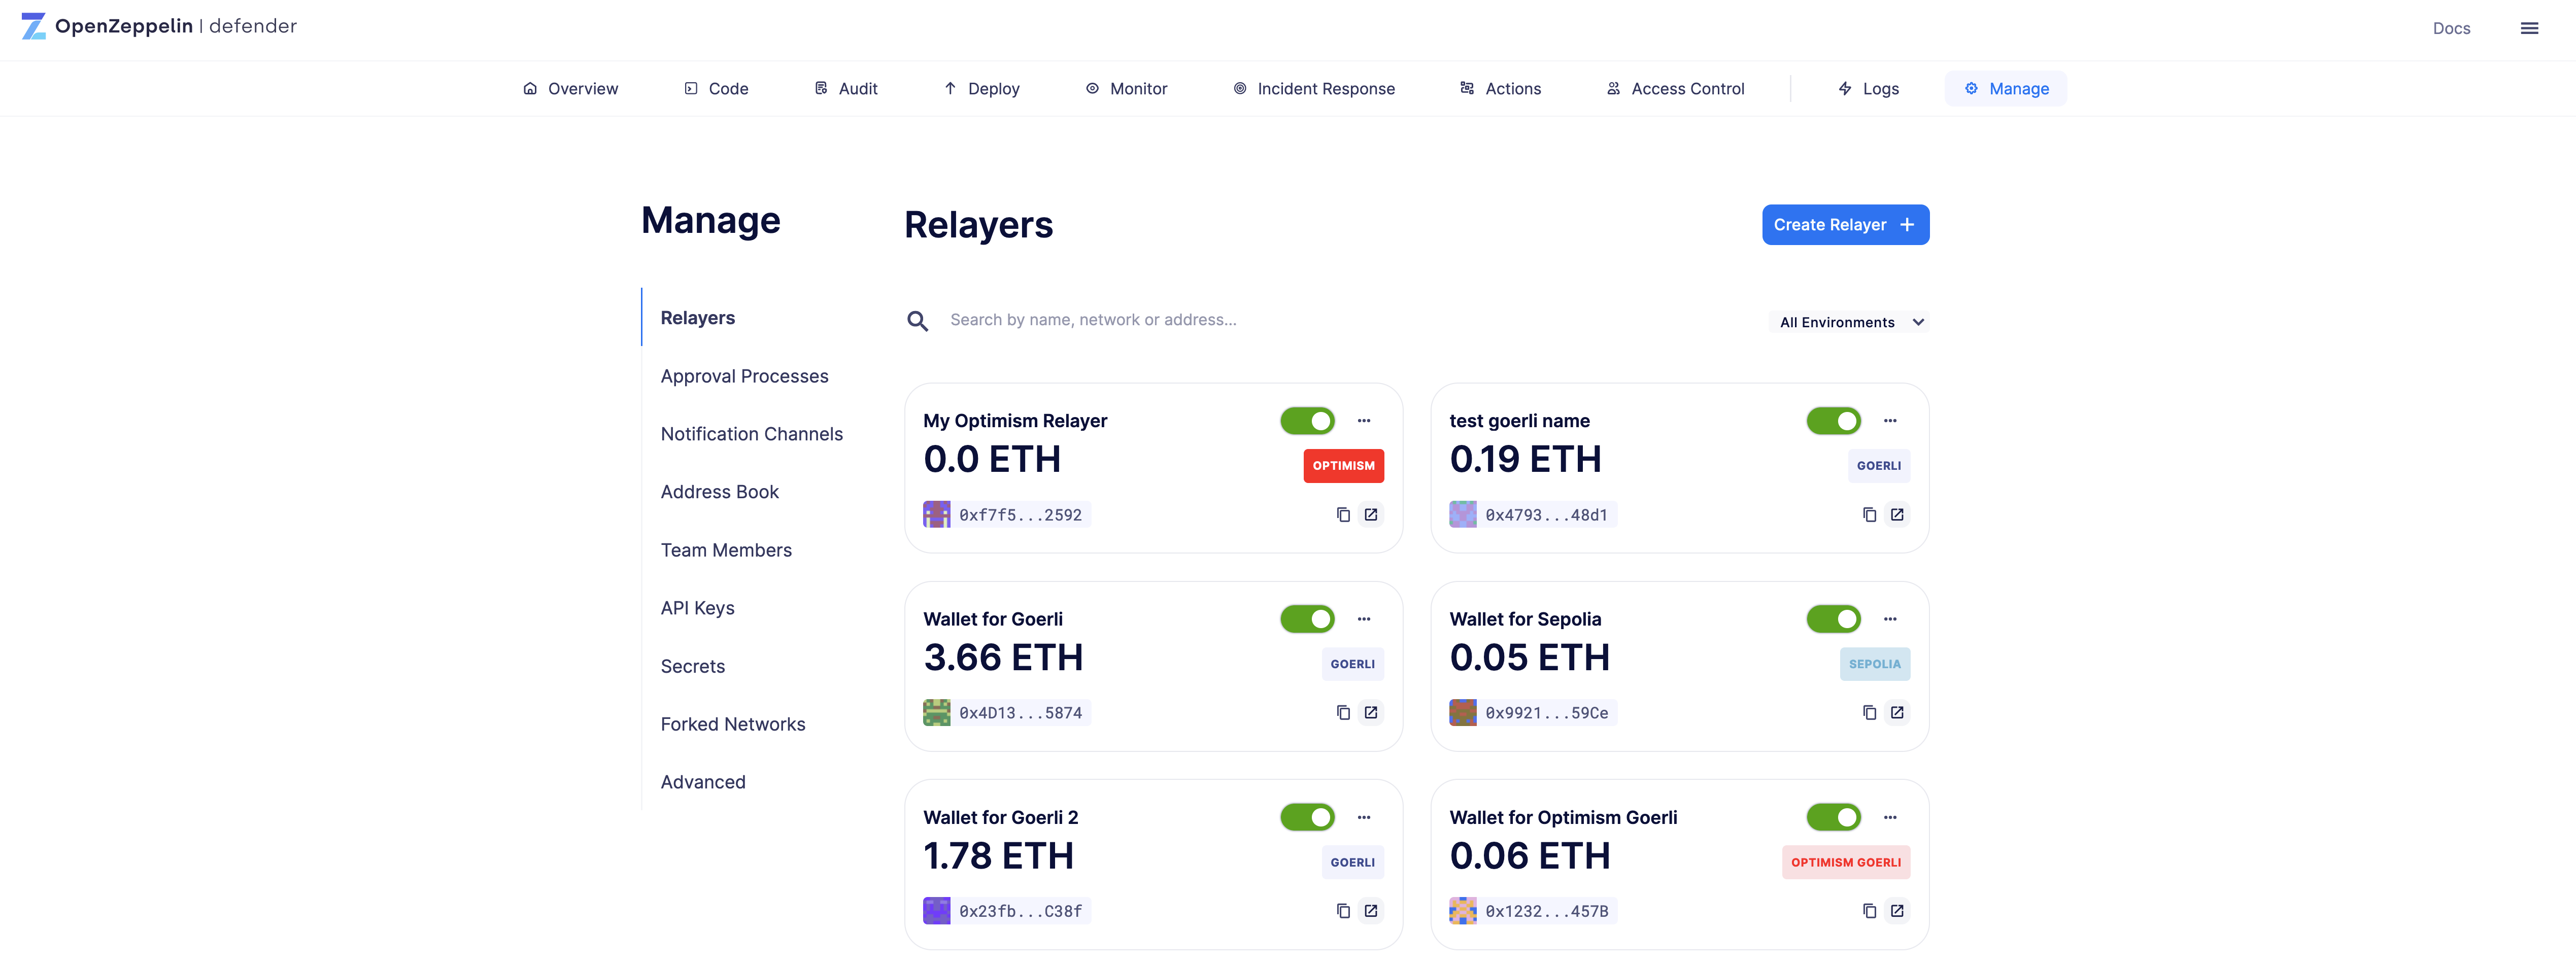
Task: Open more options for My Optimism Relayer
Action: tap(1364, 421)
